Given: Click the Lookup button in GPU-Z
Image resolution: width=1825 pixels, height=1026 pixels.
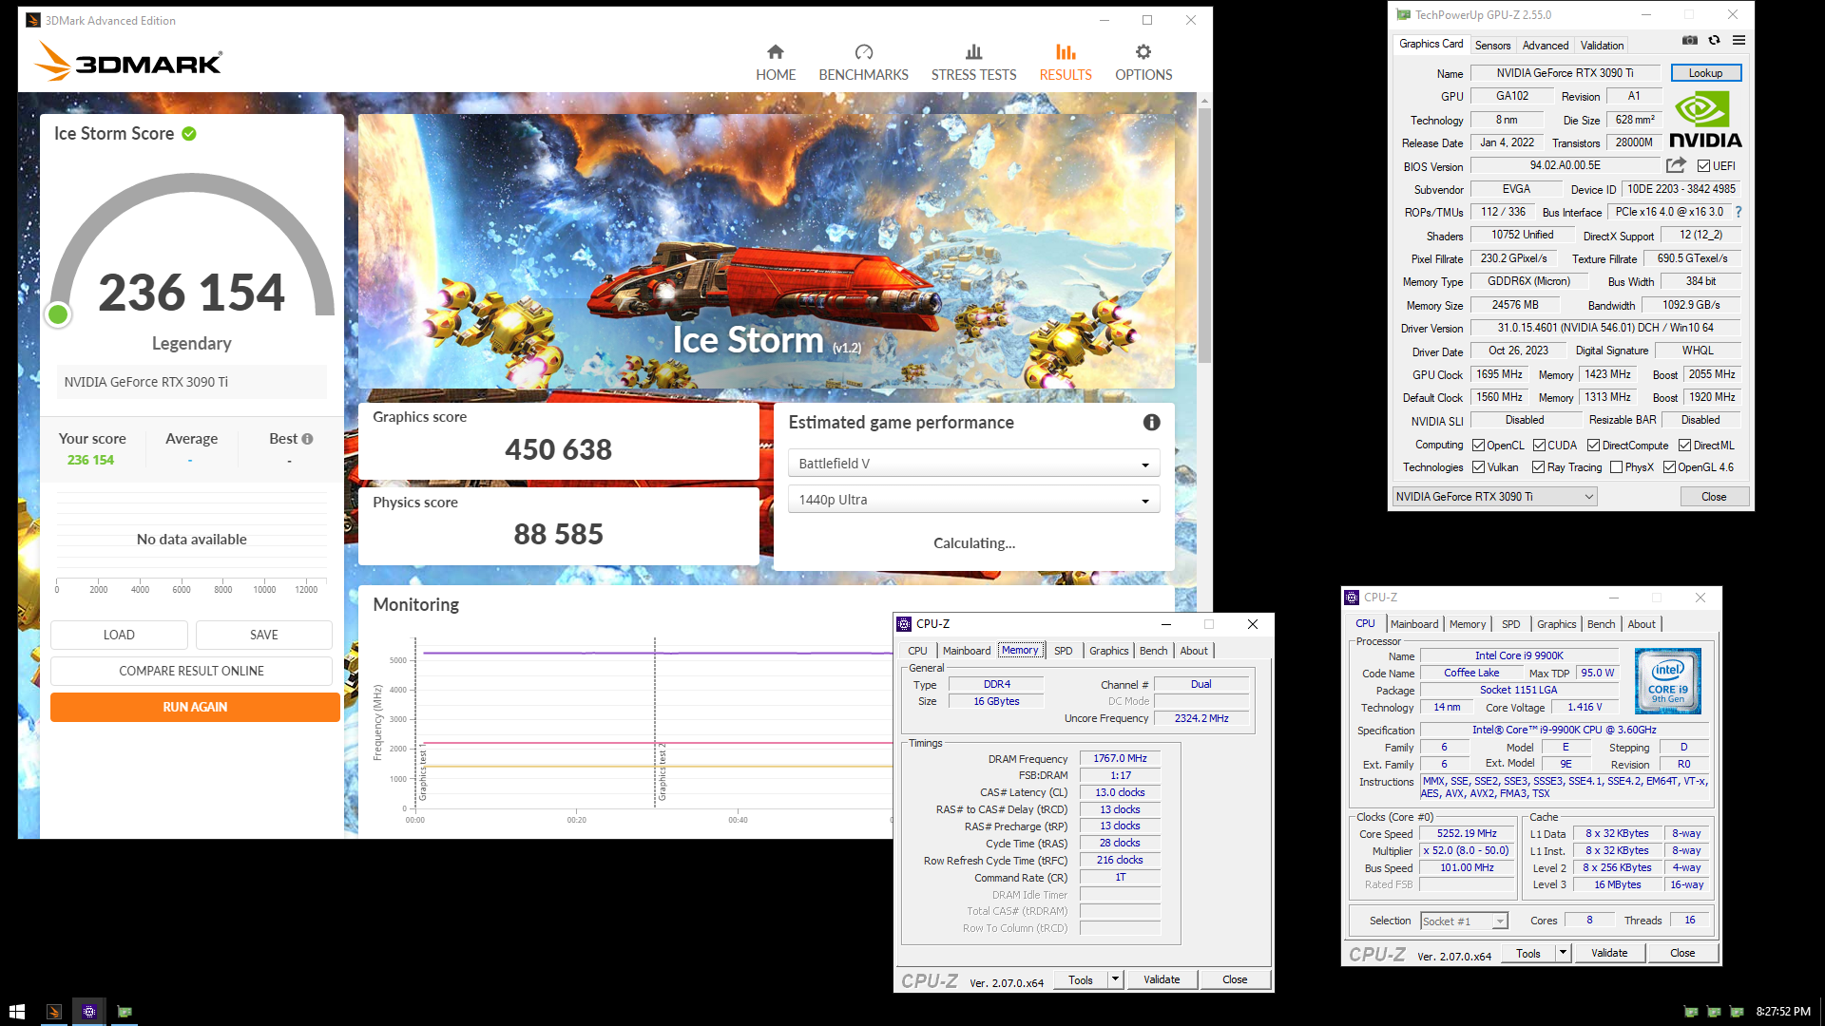Looking at the screenshot, I should (x=1705, y=73).
